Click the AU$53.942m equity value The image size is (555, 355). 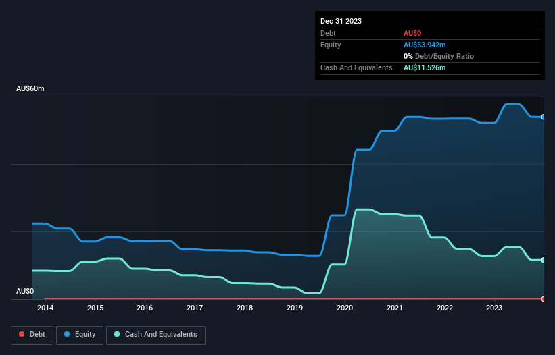[x=425, y=45]
